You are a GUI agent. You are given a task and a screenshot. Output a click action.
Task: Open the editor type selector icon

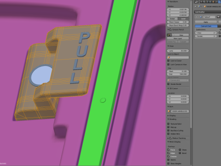[x=197, y=2]
